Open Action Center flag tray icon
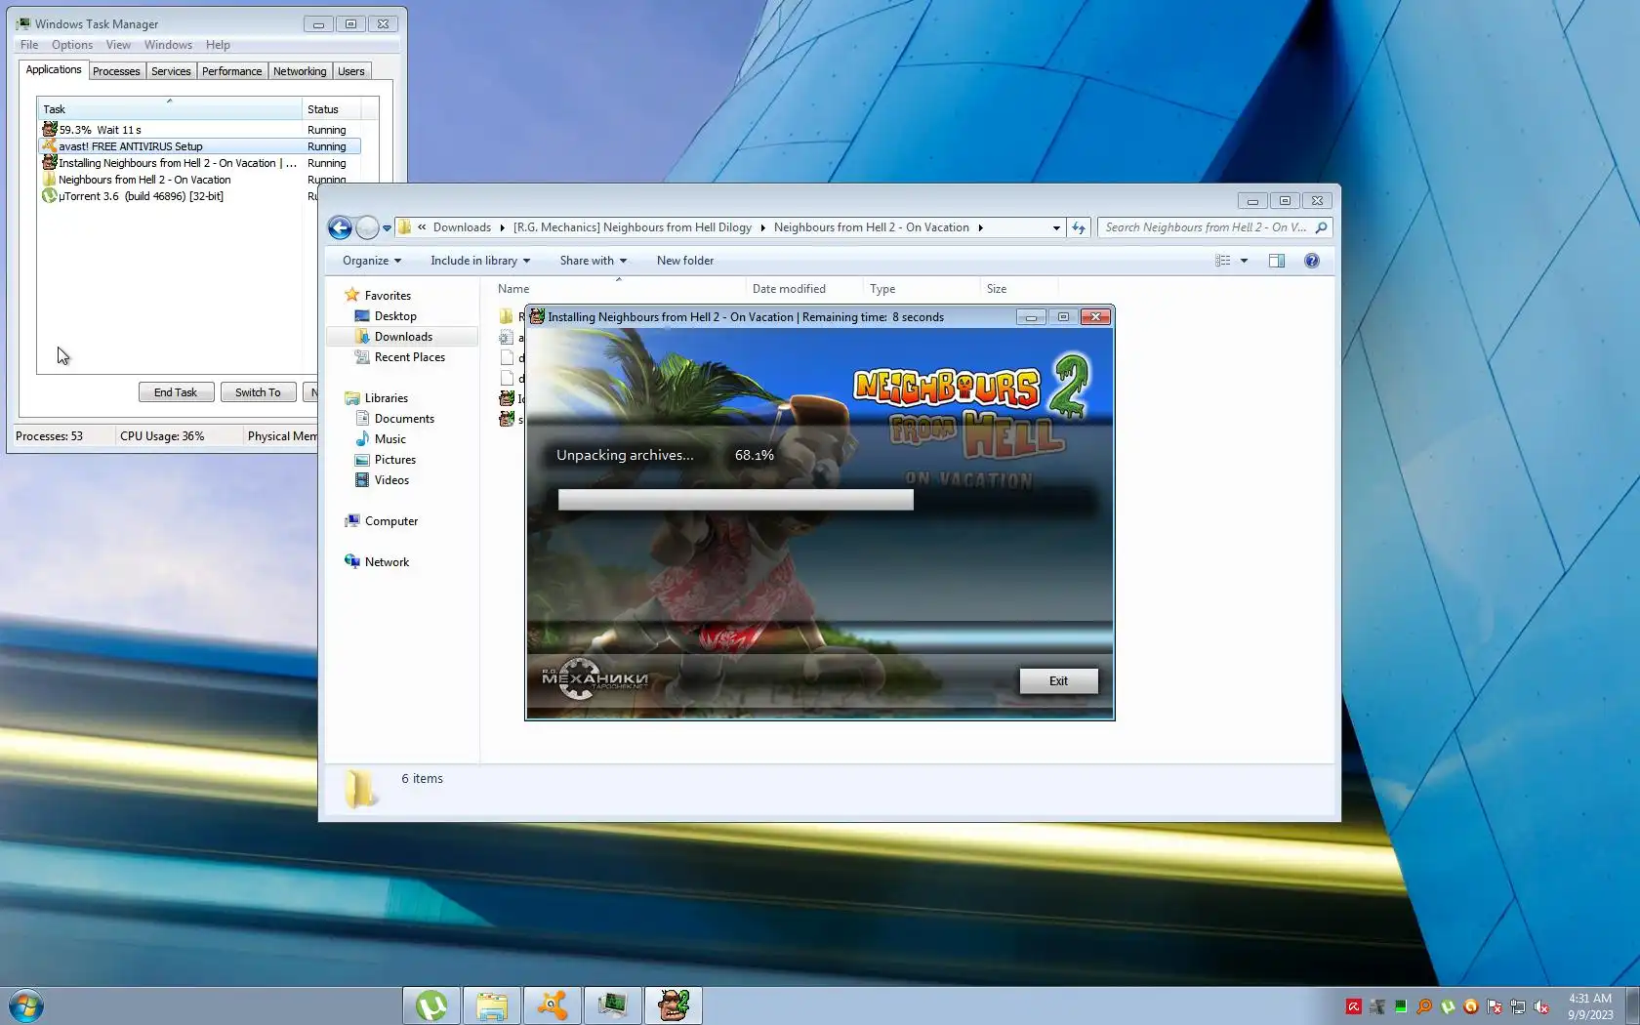Screen dimensions: 1640x1025 pos(1495,1006)
